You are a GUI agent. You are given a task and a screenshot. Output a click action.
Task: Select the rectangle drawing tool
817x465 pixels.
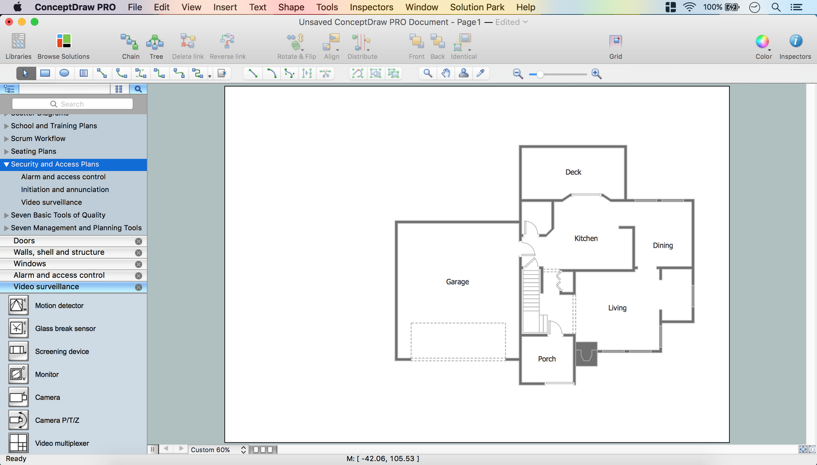[45, 74]
